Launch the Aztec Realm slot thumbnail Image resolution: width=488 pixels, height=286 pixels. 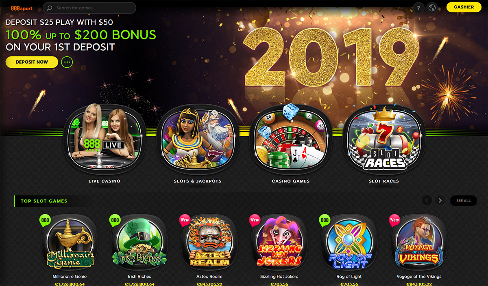210,243
